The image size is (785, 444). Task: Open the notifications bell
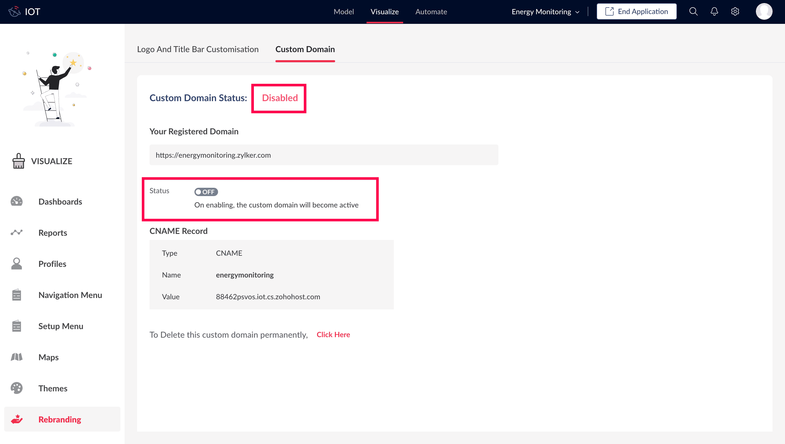pyautogui.click(x=714, y=12)
